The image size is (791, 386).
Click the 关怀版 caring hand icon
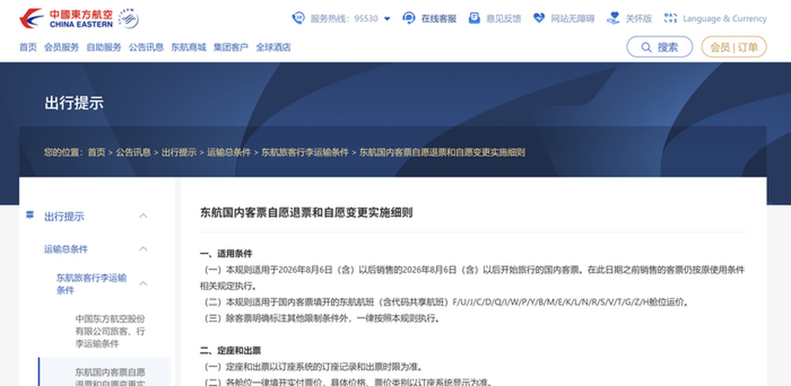tap(613, 18)
